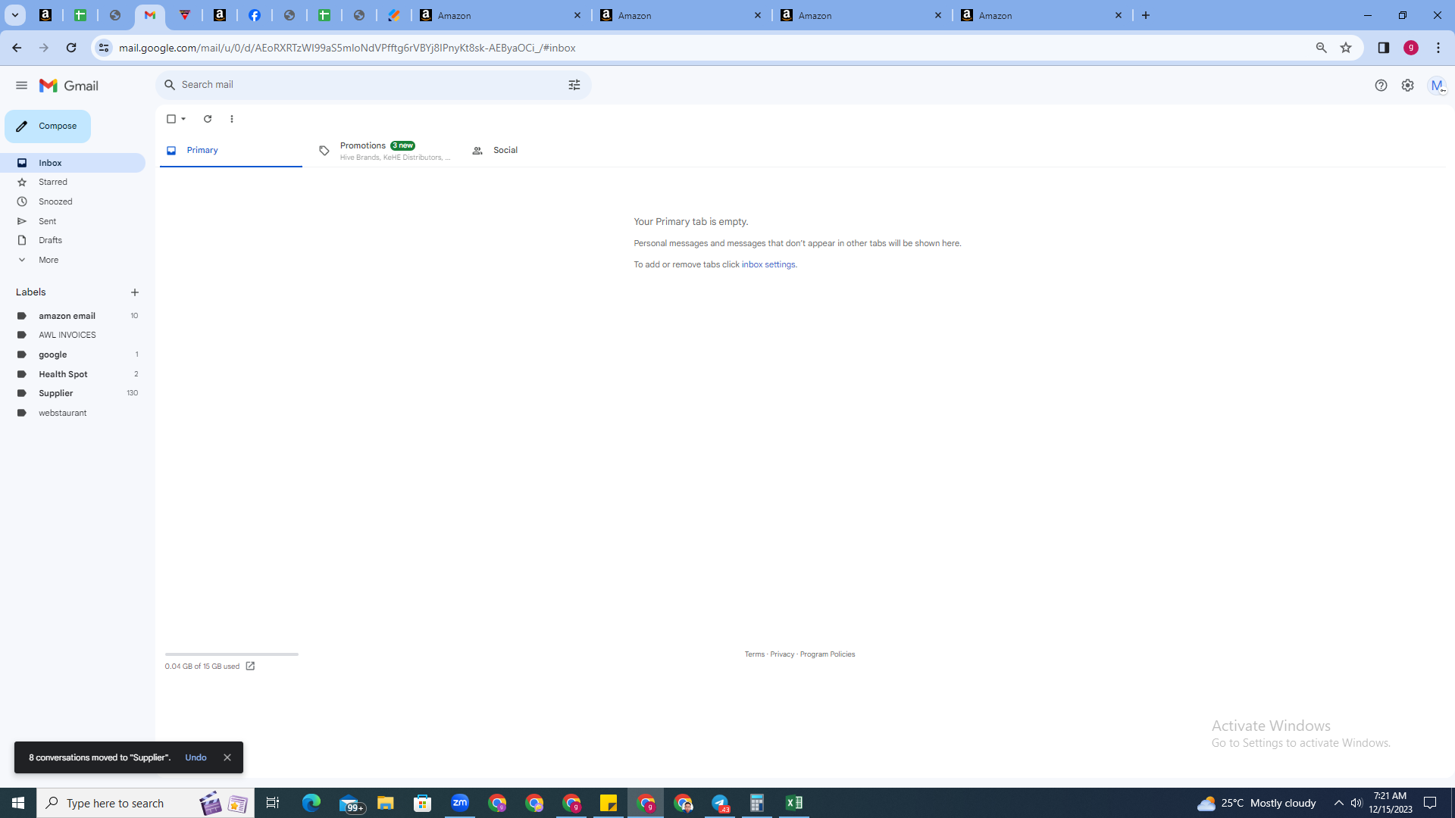
Task: Open search options filter icon
Action: 574,85
